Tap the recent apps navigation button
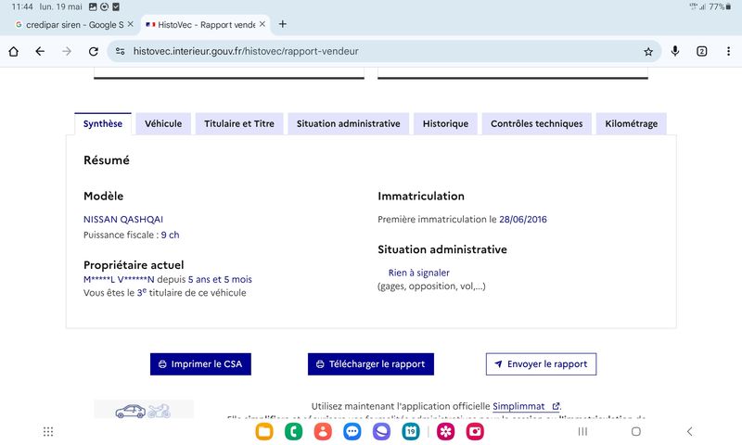Screen dimensions: 742x445 582,431
